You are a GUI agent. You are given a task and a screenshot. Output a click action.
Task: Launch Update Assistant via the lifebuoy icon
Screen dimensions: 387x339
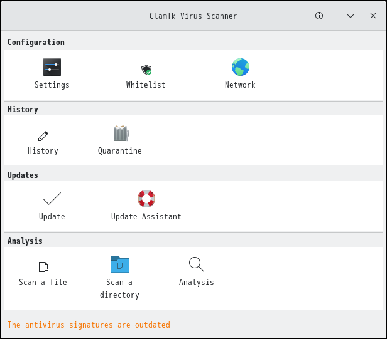pyautogui.click(x=146, y=199)
